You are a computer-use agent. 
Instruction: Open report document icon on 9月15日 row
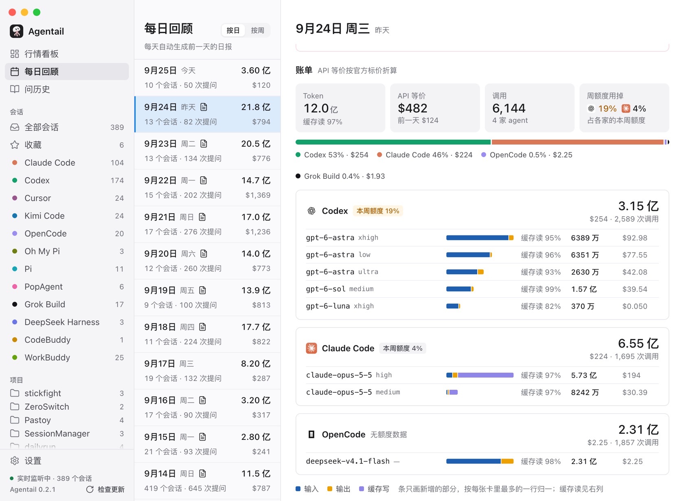point(203,437)
